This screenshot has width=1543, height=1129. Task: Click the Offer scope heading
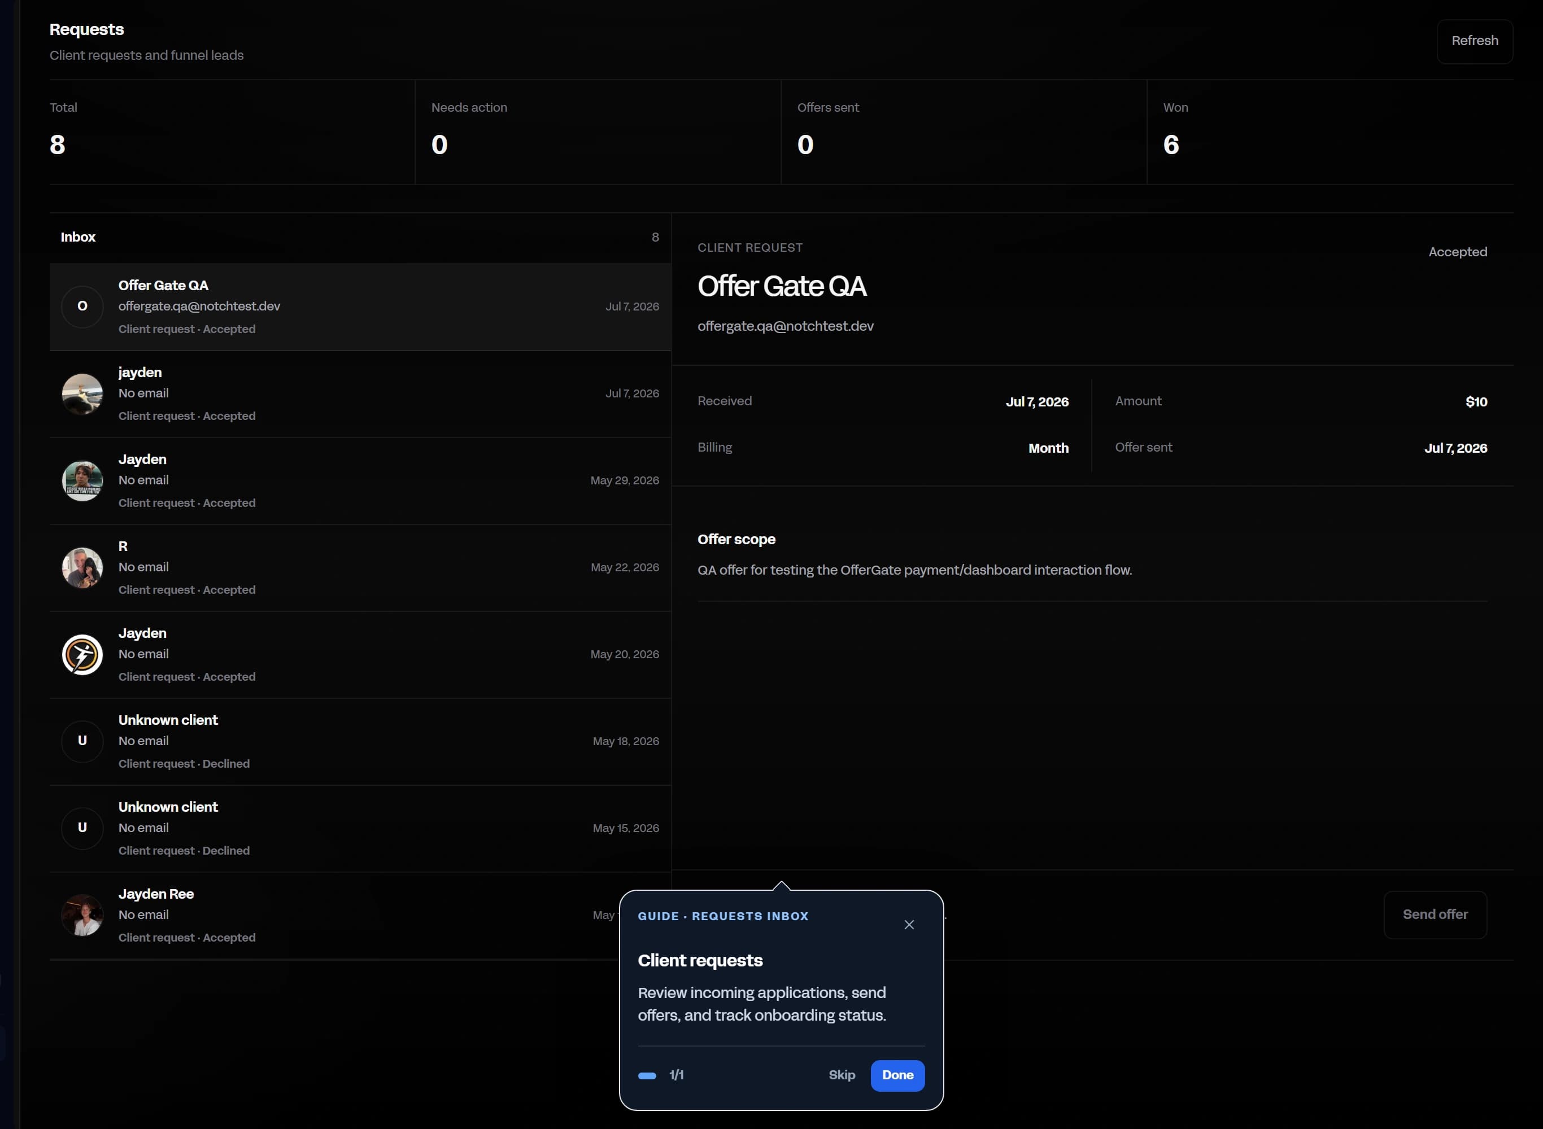point(736,539)
